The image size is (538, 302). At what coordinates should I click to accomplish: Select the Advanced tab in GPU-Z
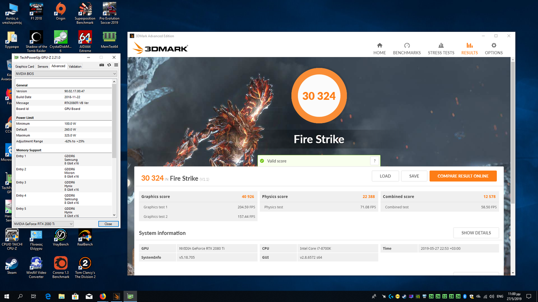[x=58, y=66]
